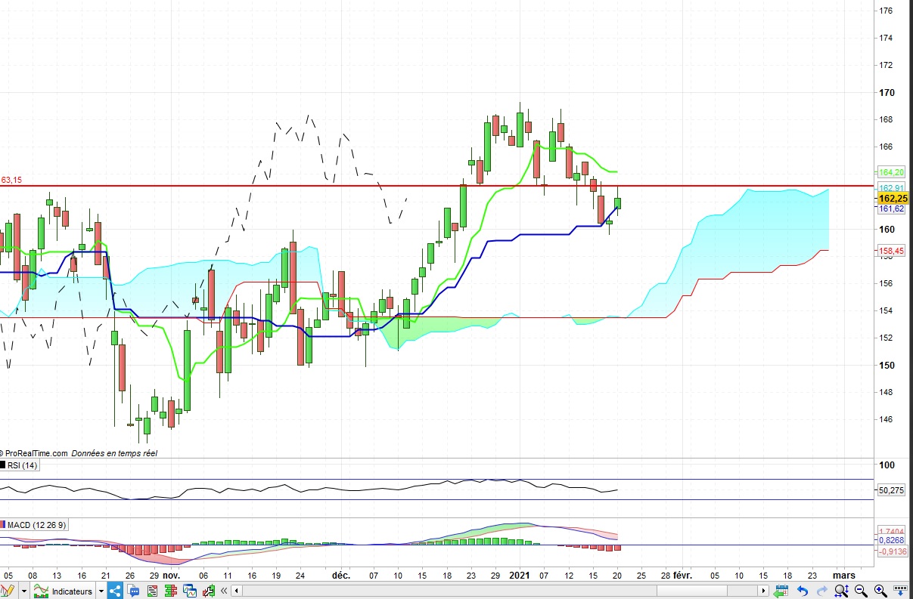Screen dimensions: 913x599
Task: Collapse toolbar with the double chevron
Action: (224, 591)
